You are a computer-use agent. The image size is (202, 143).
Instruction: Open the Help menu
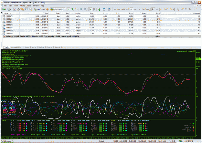coord(42,6)
